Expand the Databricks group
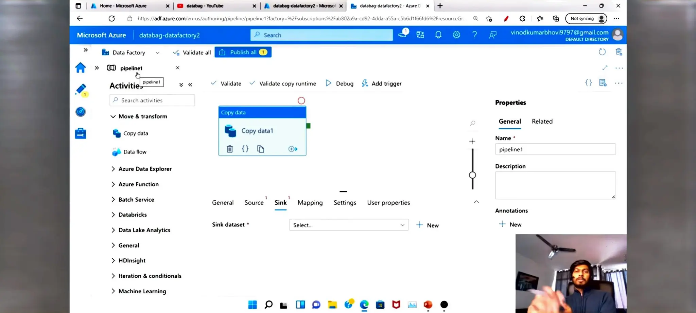Screen dimensions: 696x313 coord(129,215)
